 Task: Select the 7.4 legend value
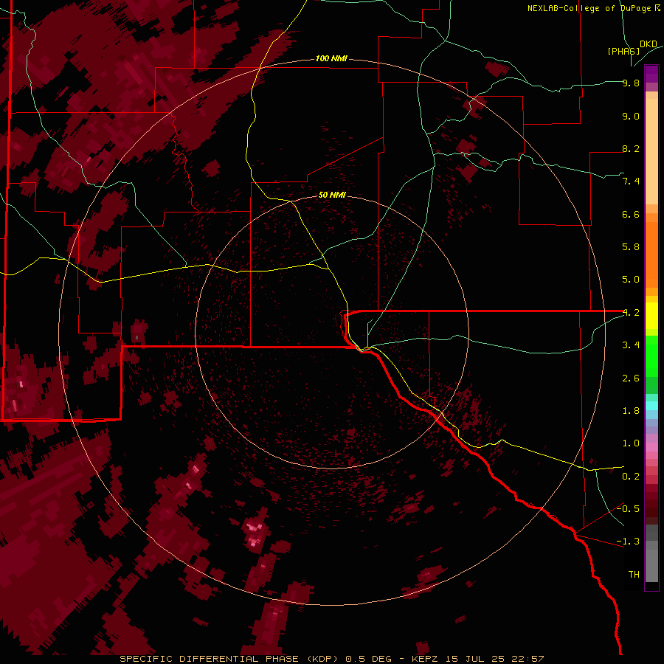pos(631,181)
